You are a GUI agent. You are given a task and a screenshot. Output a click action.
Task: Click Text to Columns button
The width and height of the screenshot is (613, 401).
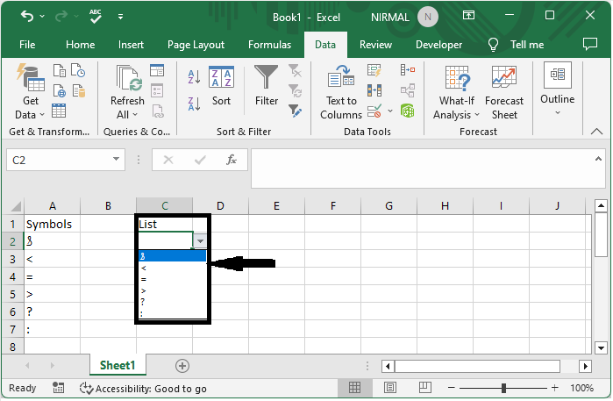click(x=341, y=92)
